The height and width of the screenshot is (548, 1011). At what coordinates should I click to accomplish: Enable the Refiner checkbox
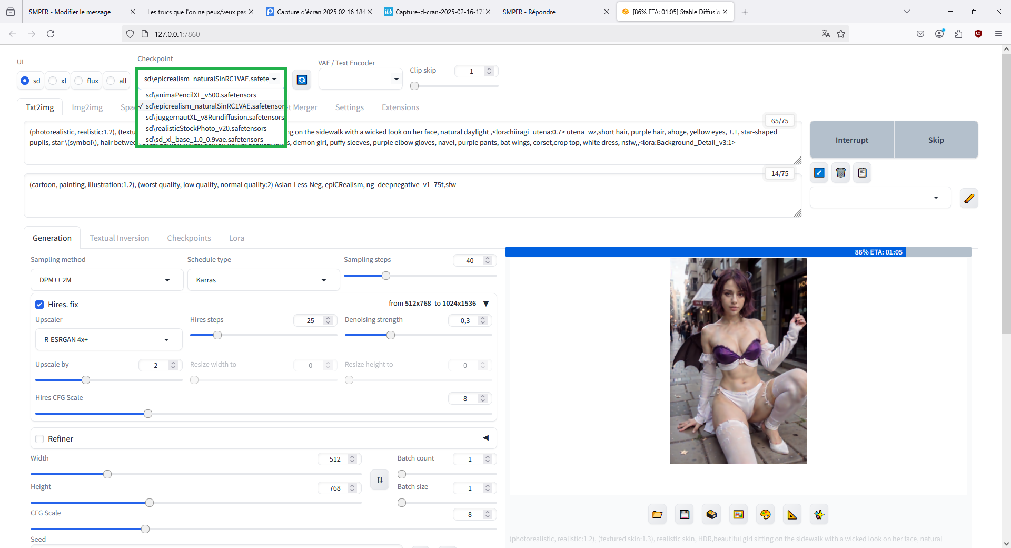(39, 439)
